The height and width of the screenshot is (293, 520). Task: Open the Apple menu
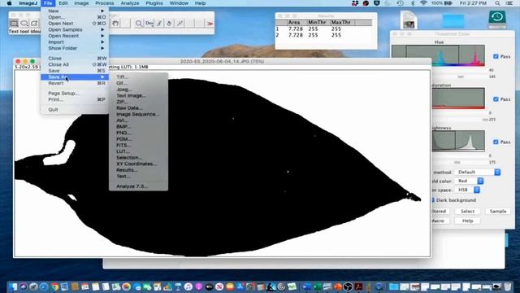[9, 3]
